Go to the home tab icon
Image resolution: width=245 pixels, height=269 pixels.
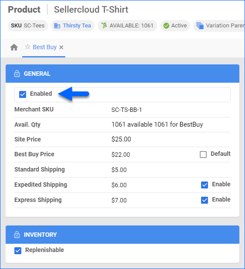pos(14,47)
